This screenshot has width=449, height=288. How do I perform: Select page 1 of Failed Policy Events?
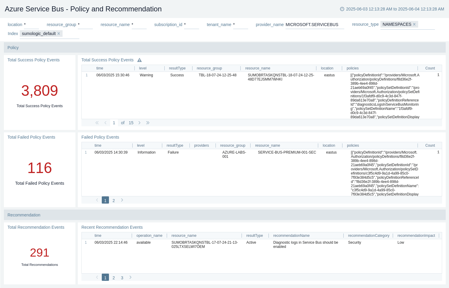[x=105, y=200]
